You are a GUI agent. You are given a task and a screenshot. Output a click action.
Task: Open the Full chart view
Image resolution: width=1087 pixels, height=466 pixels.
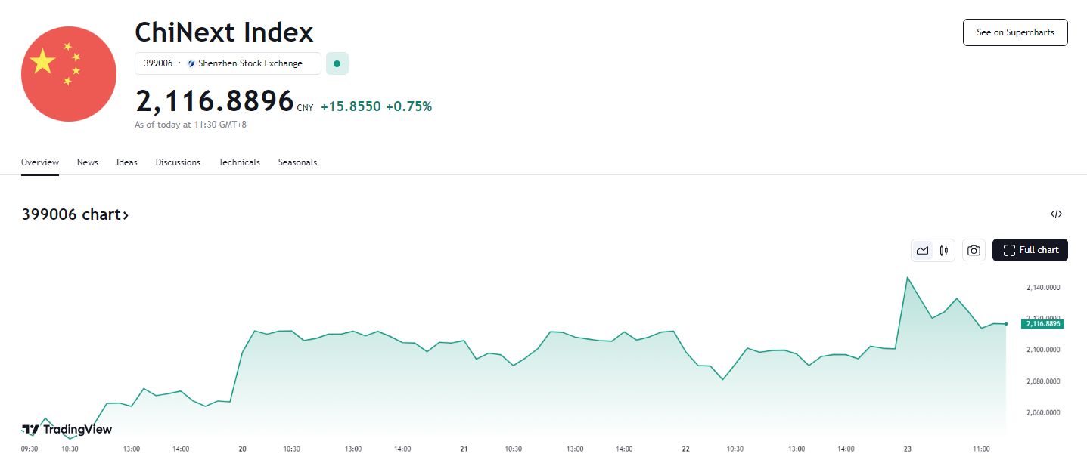click(x=1030, y=250)
